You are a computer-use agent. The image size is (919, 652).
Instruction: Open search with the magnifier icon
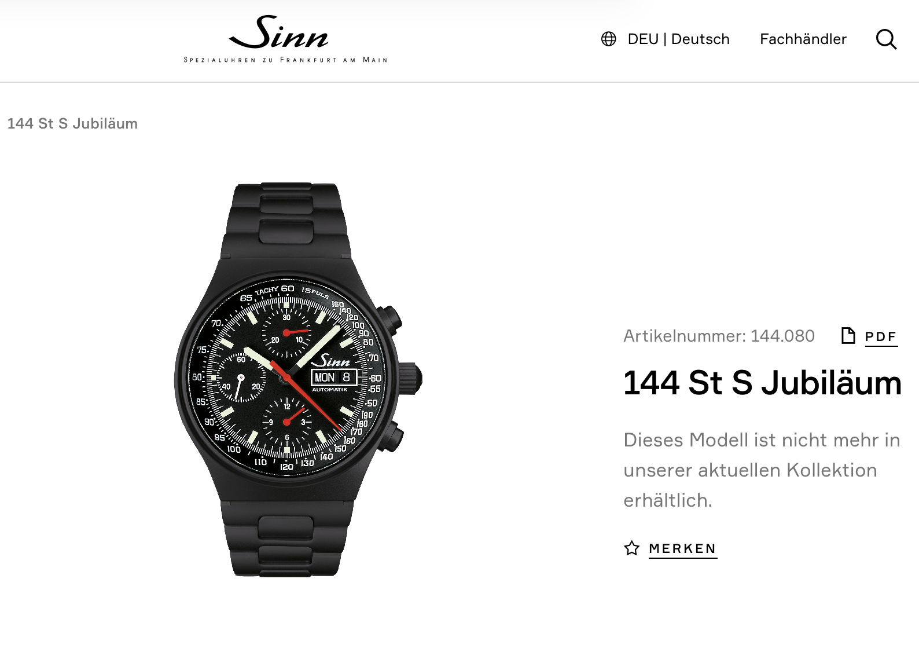(886, 39)
